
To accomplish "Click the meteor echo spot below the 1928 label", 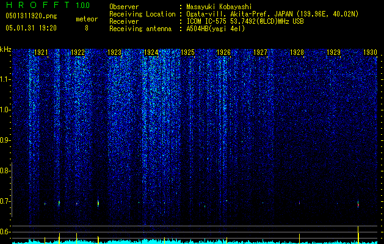I will (299, 203).
